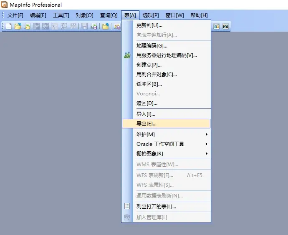Click the grayed WFS 表刷新[F]... entry

pos(166,175)
